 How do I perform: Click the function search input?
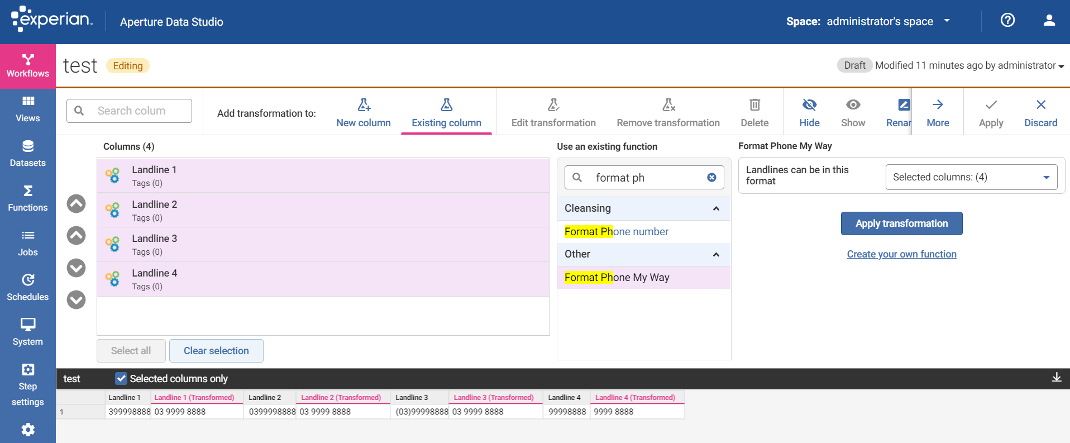tap(644, 177)
